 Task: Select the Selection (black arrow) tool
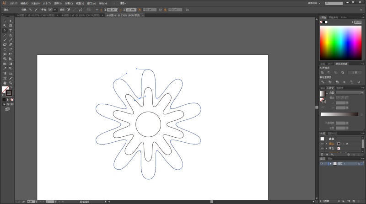click(x=5, y=21)
